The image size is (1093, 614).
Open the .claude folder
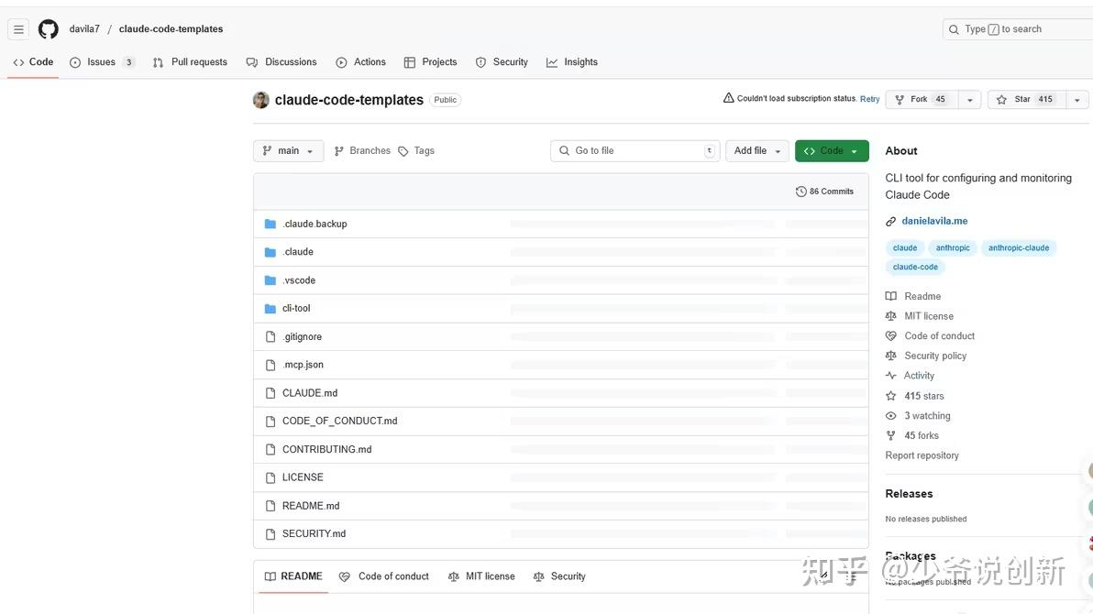click(298, 252)
